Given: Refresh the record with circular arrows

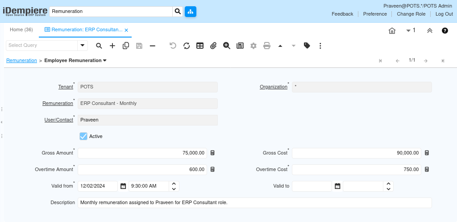Looking at the screenshot, I should [x=187, y=46].
